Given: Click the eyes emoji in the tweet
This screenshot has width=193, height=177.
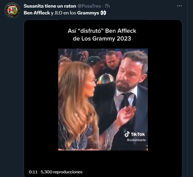Looking at the screenshot, I should pos(103,13).
